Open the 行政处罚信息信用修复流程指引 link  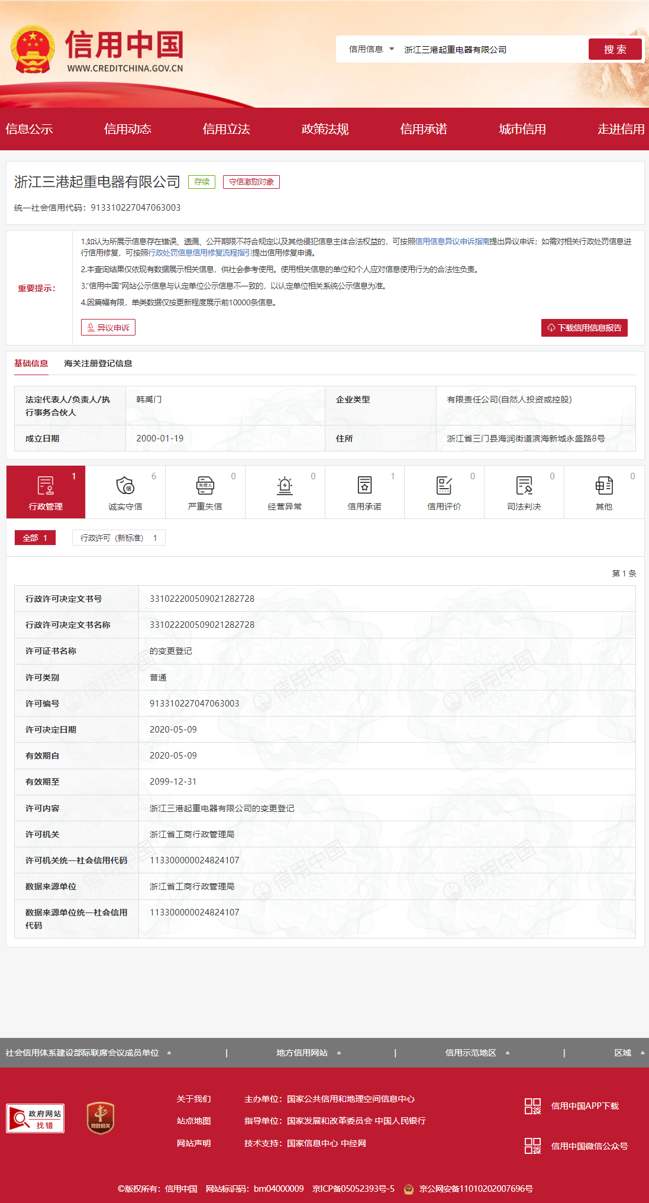[200, 253]
